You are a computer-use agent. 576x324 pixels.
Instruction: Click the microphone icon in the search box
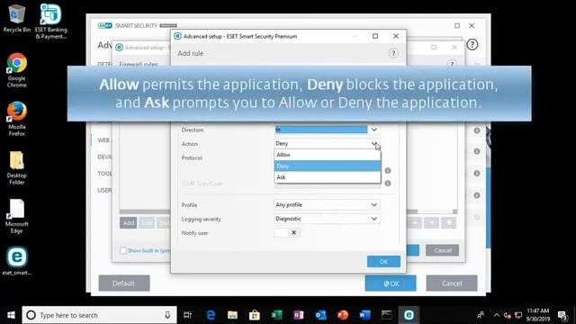tap(167, 315)
